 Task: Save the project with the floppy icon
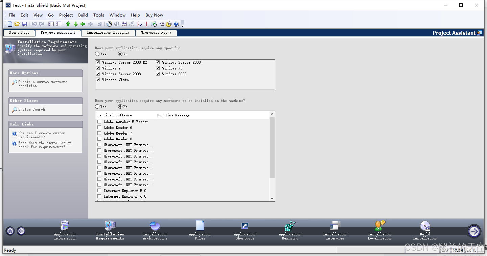25,24
